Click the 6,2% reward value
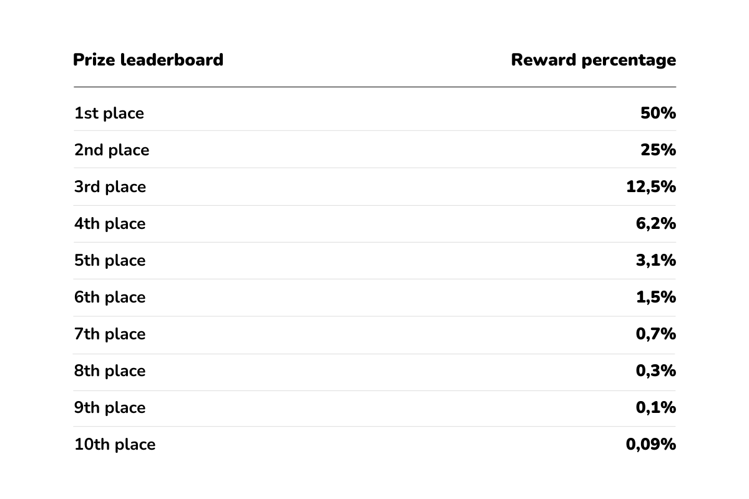 point(655,224)
